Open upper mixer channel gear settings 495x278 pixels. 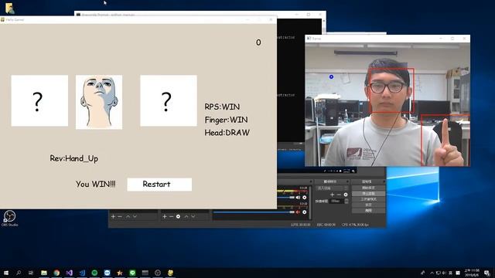[304, 198]
